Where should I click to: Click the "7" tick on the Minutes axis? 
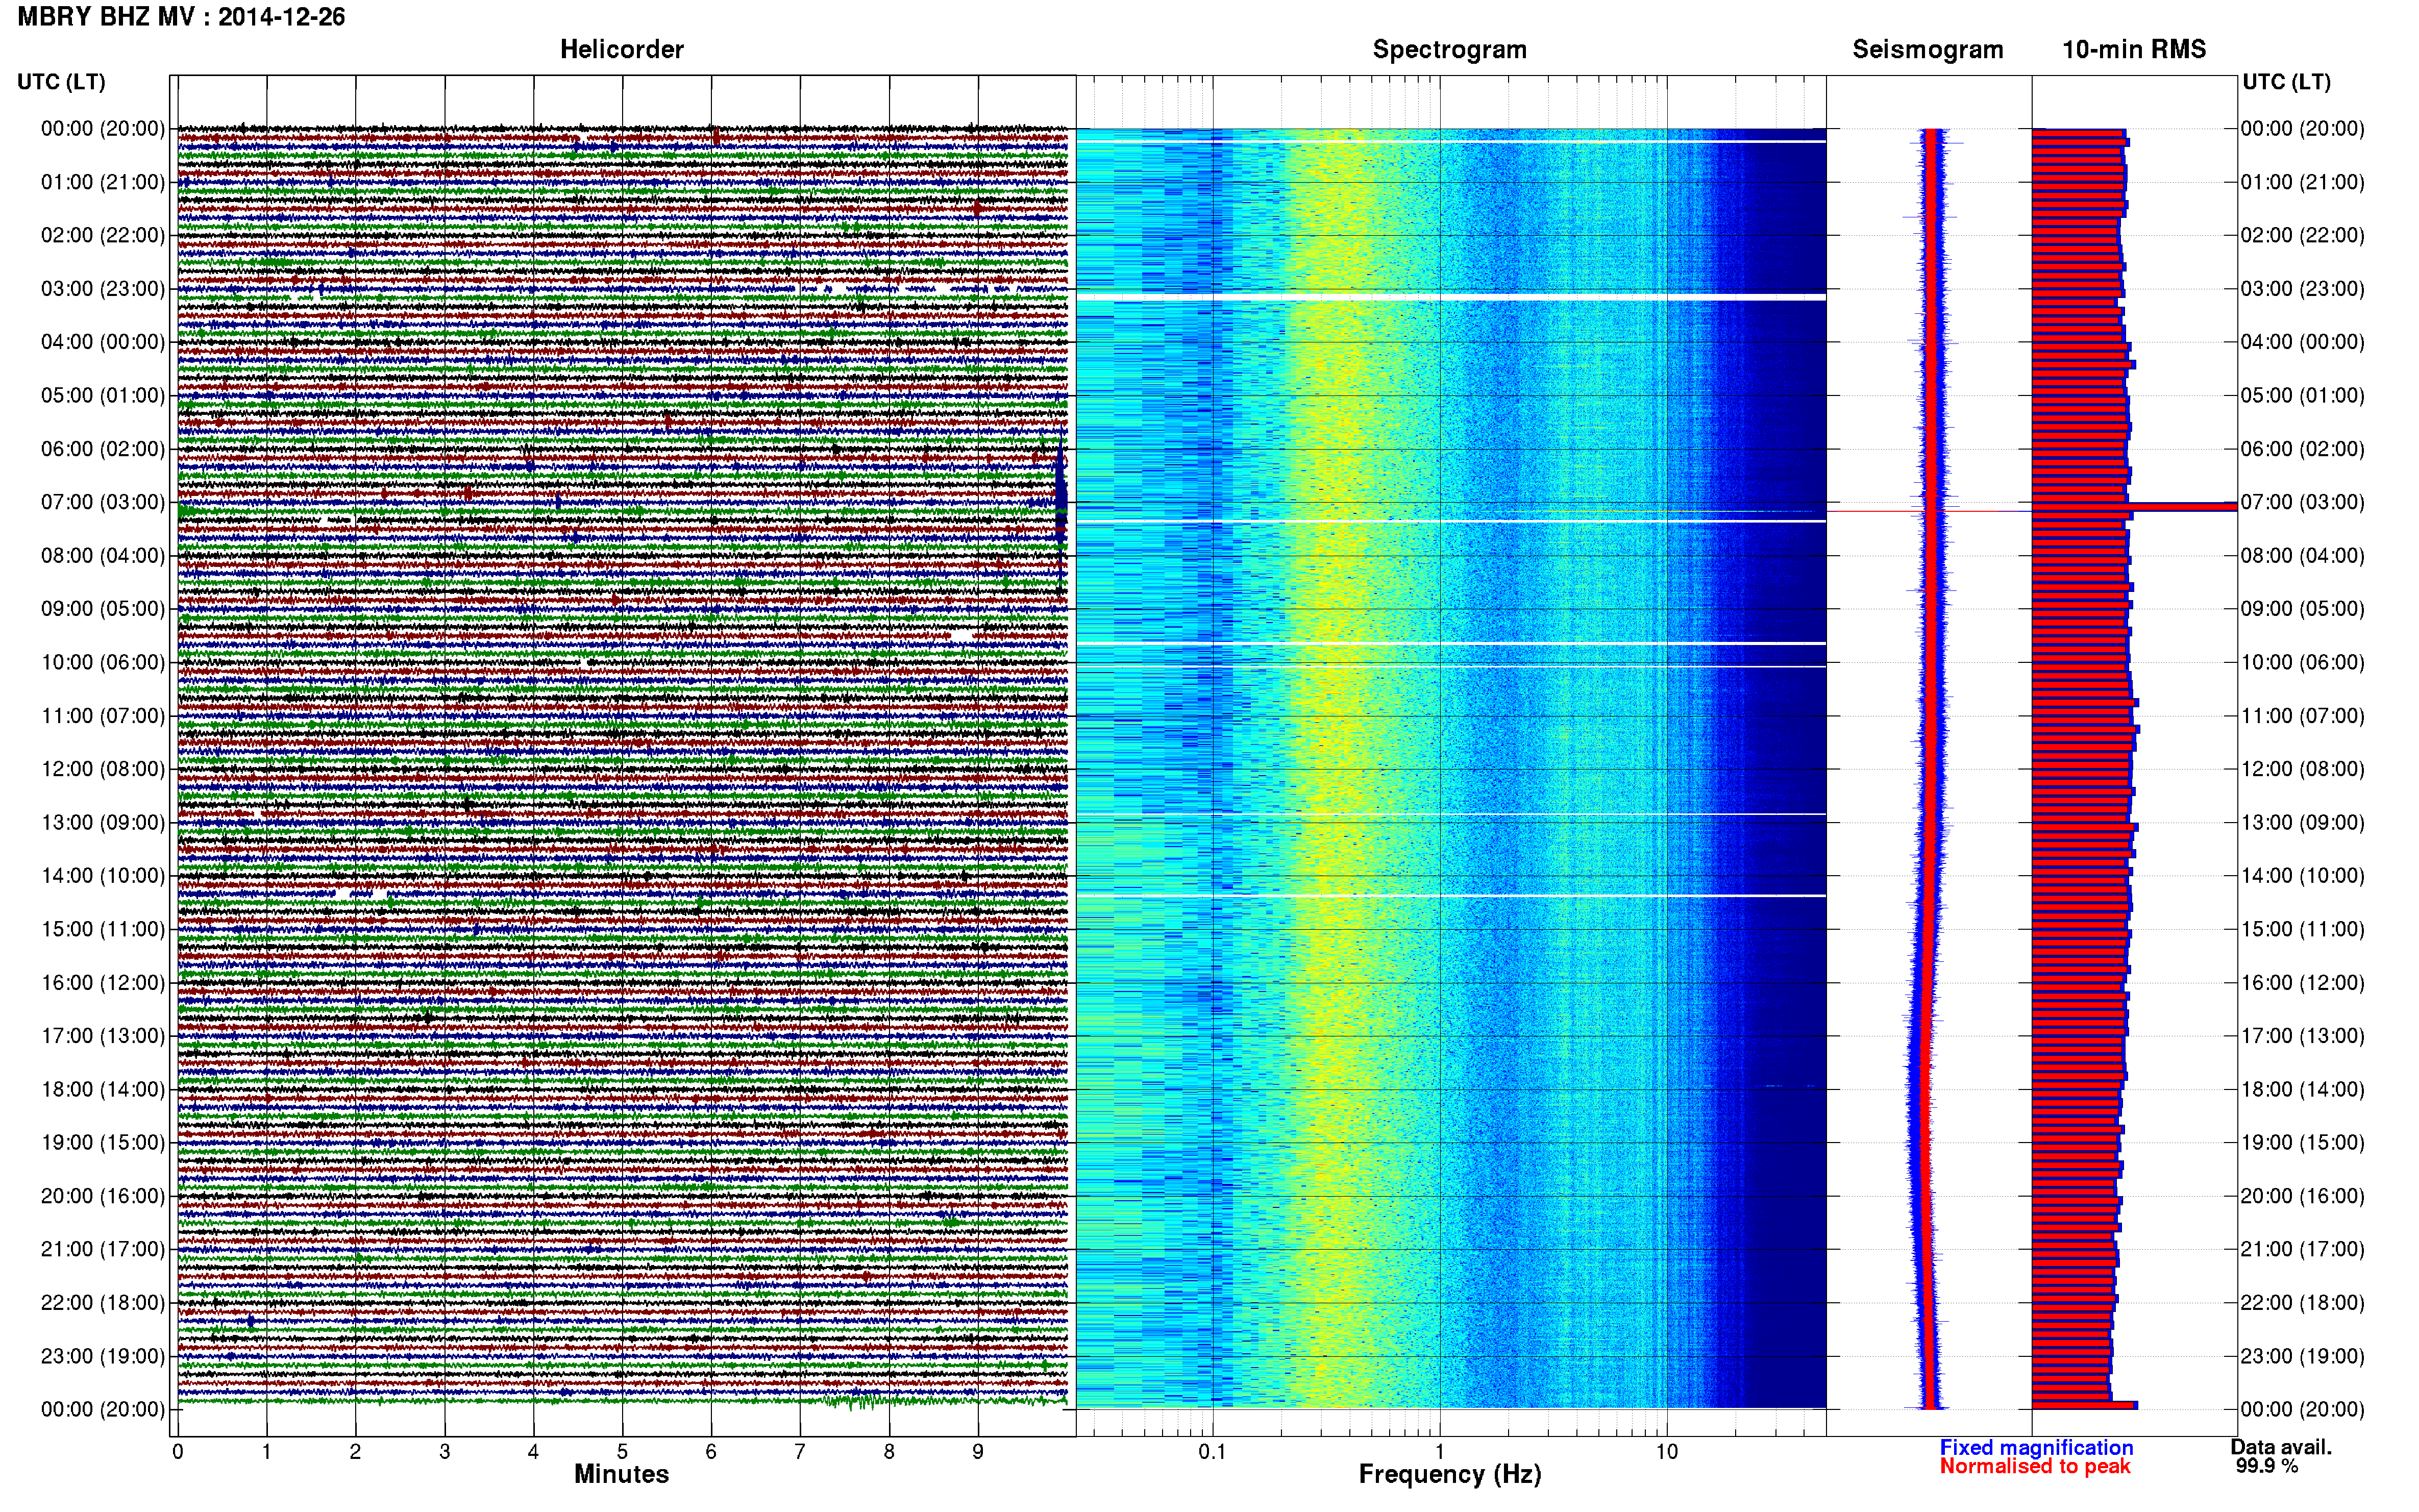800,1452
